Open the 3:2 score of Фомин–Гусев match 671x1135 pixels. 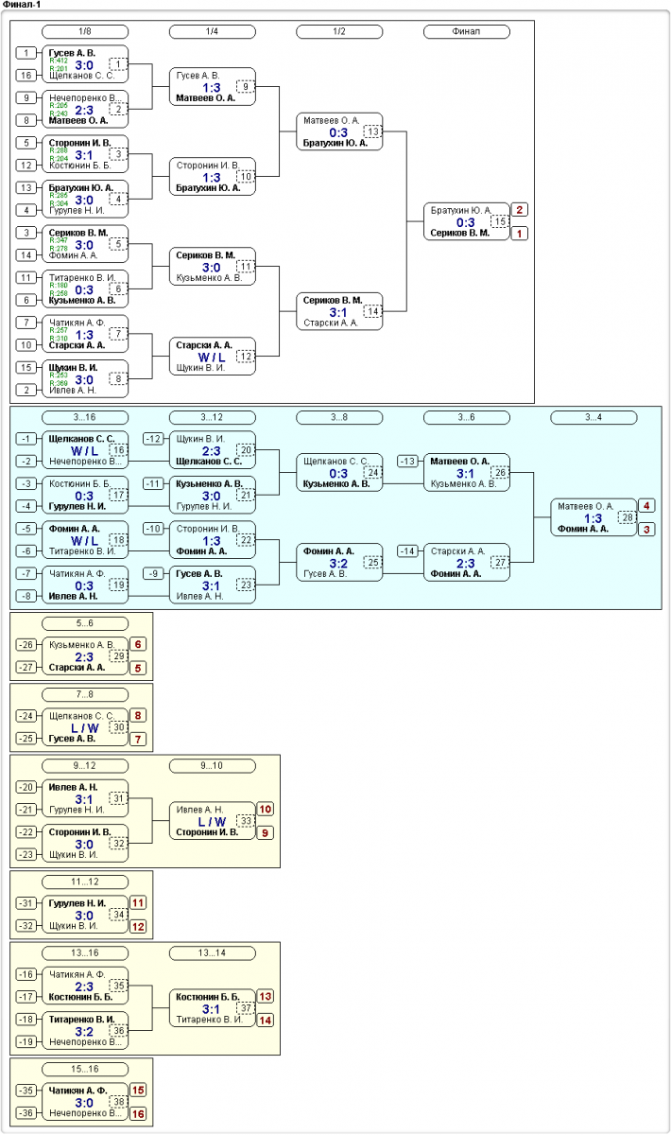click(x=338, y=561)
